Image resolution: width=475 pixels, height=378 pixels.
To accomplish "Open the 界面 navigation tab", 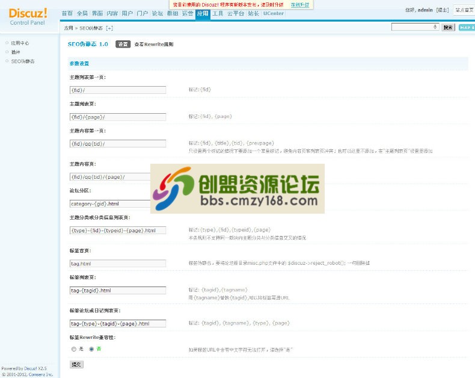I will pos(97,13).
